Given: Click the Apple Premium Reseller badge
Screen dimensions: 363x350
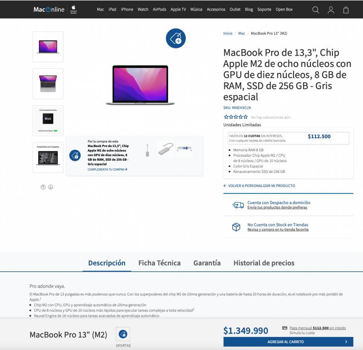Looking at the screenshot, I should [74, 9].
